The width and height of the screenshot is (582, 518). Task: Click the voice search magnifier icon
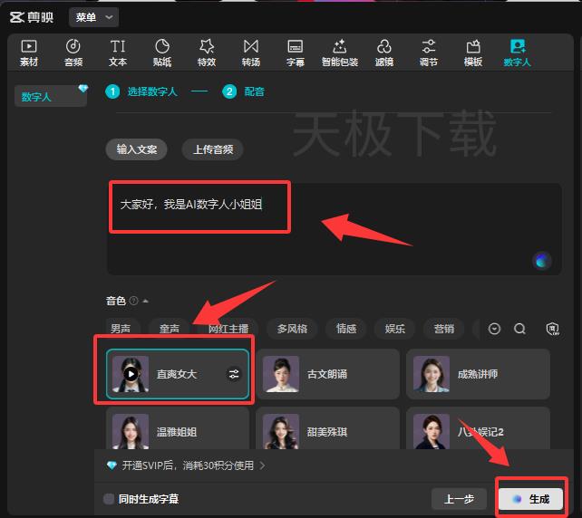pyautogui.click(x=519, y=329)
